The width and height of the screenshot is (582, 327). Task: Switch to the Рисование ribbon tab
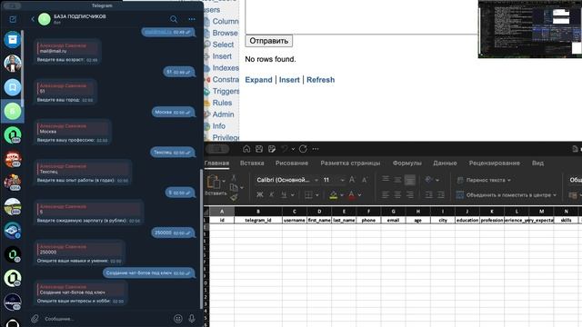tap(292, 163)
